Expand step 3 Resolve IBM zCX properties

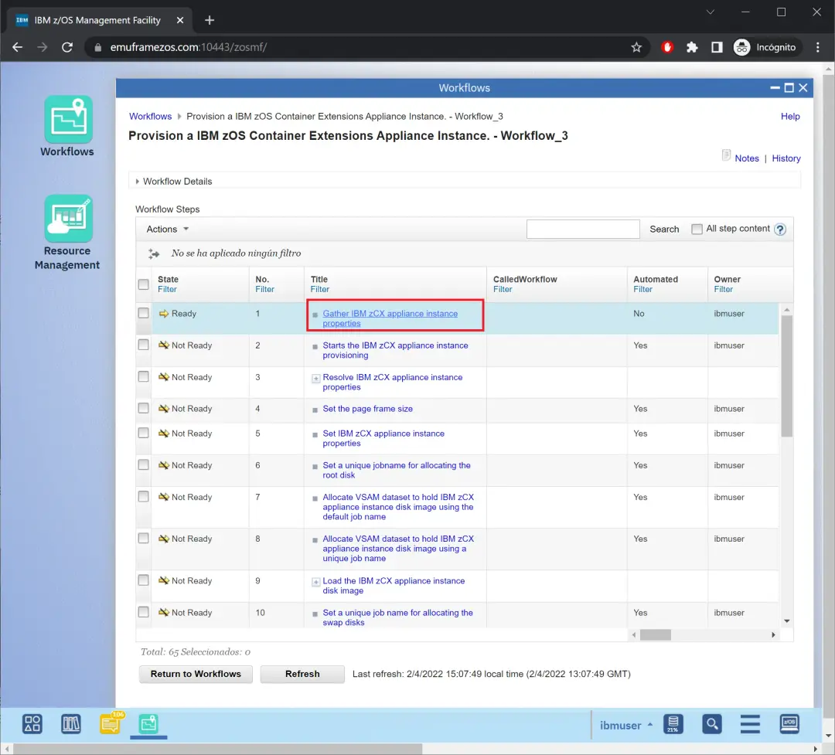click(x=315, y=379)
